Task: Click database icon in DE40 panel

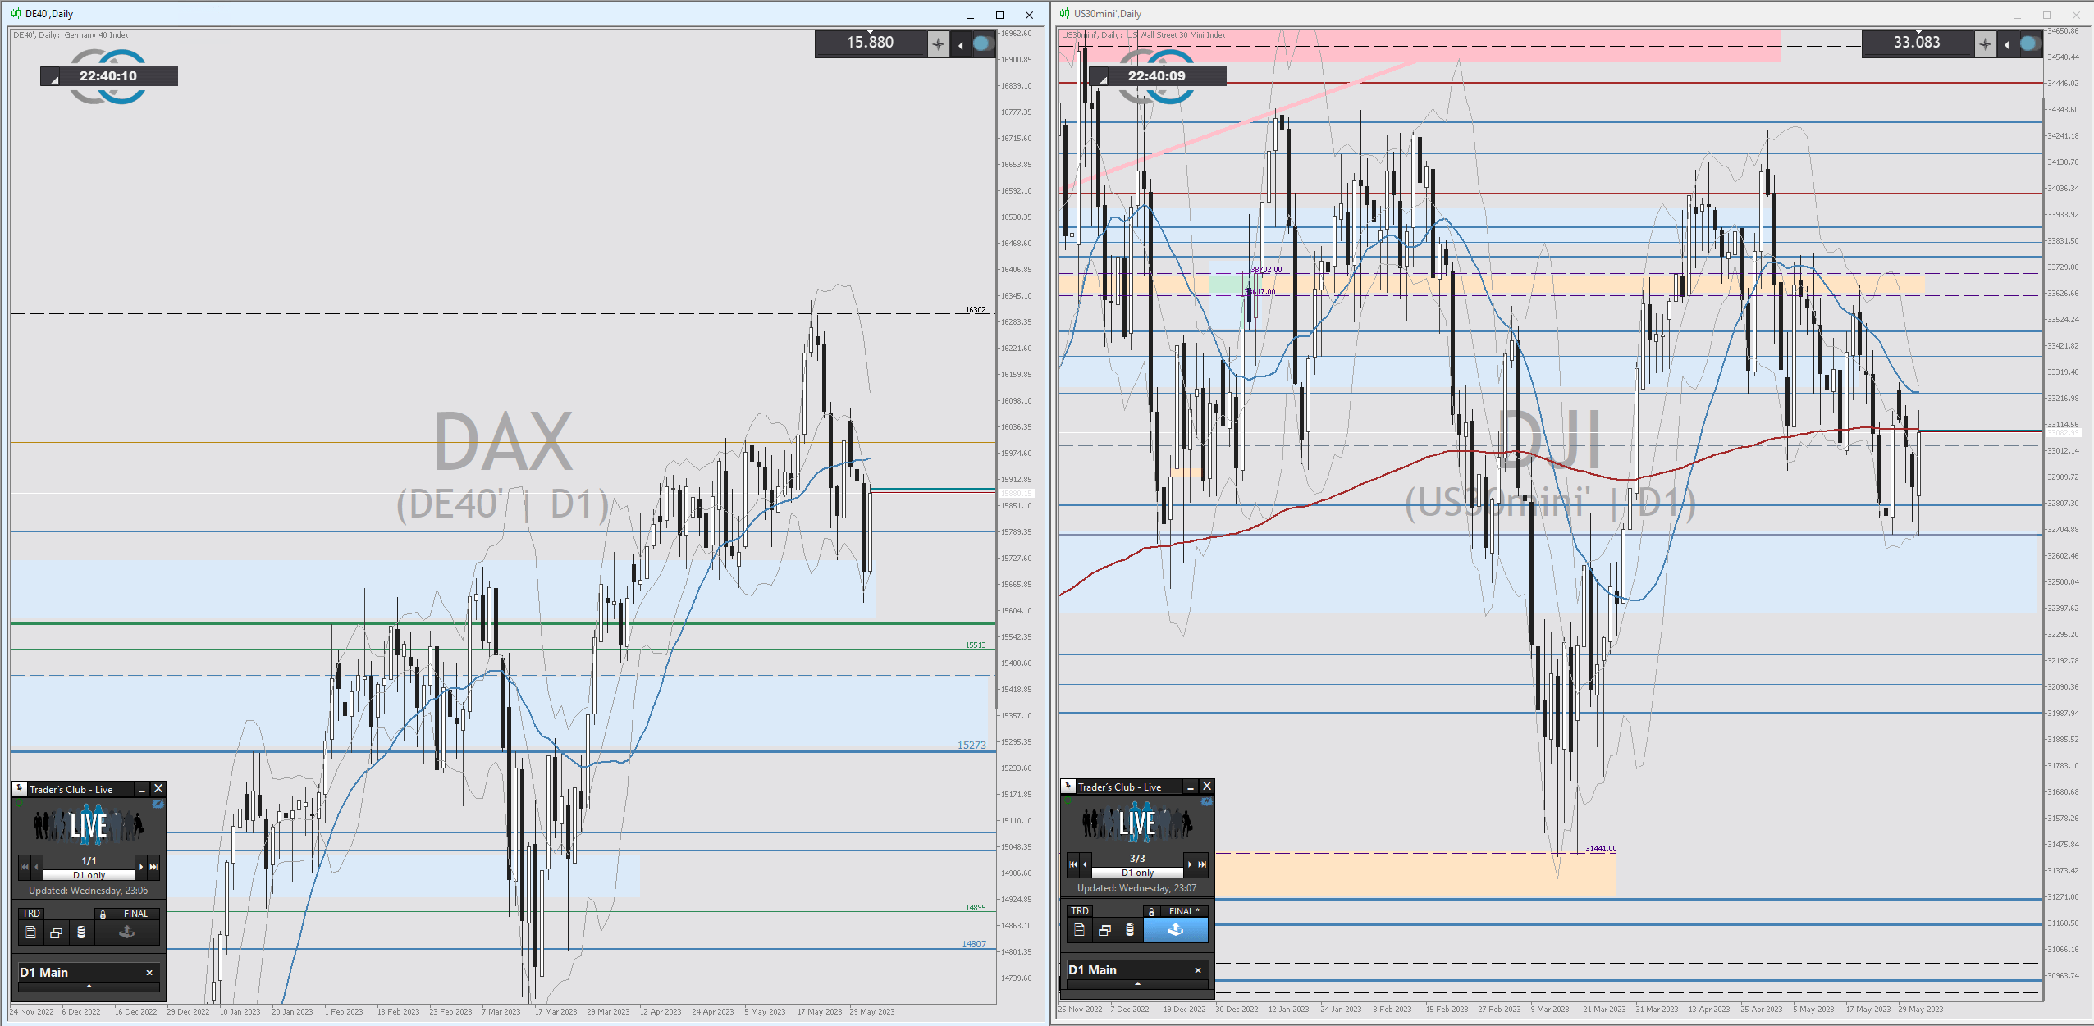Action: (x=81, y=932)
